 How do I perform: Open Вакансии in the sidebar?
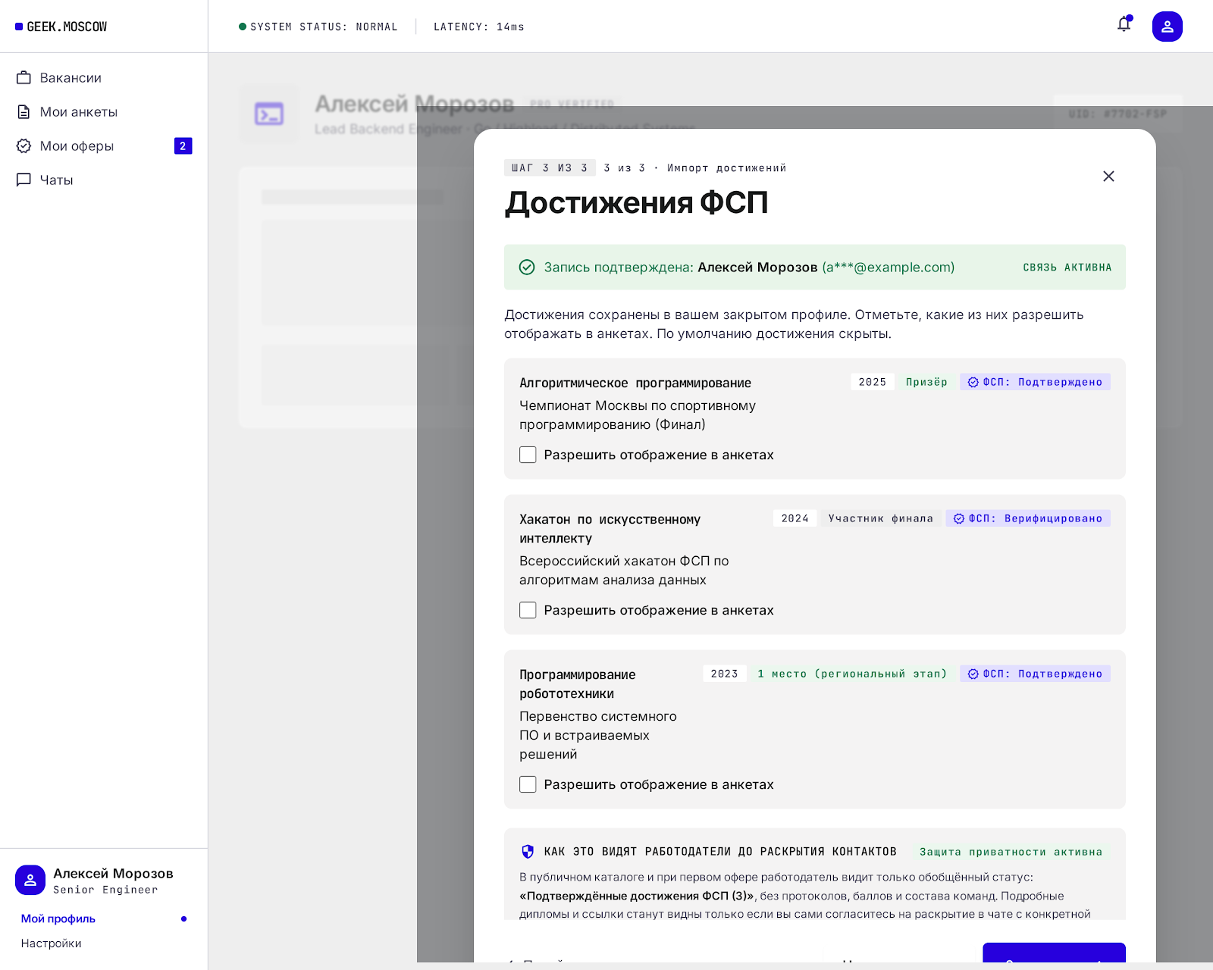(x=104, y=77)
